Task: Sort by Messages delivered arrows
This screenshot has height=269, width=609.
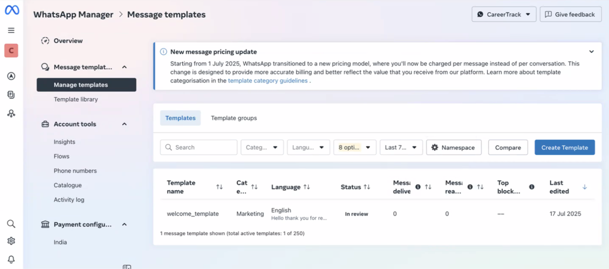Action: 428,187
